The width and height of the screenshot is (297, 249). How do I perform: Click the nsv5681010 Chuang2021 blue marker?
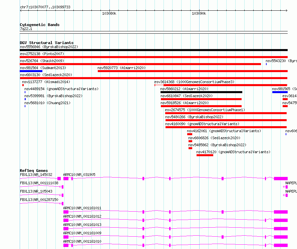coord(25,106)
